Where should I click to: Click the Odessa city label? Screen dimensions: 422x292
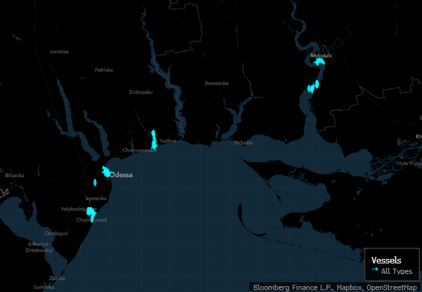coord(121,175)
